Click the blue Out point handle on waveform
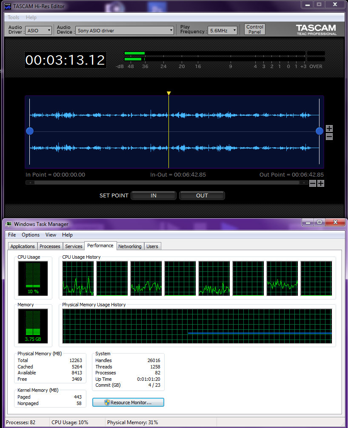This screenshot has width=348, height=428. click(x=319, y=131)
